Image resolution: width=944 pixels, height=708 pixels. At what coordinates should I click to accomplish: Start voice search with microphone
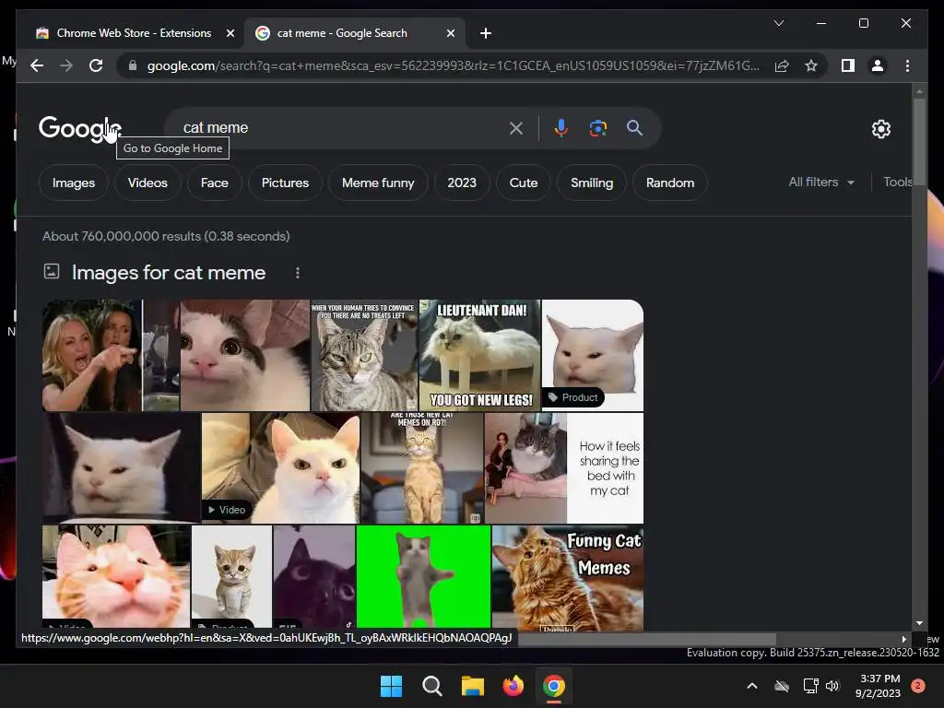(561, 127)
